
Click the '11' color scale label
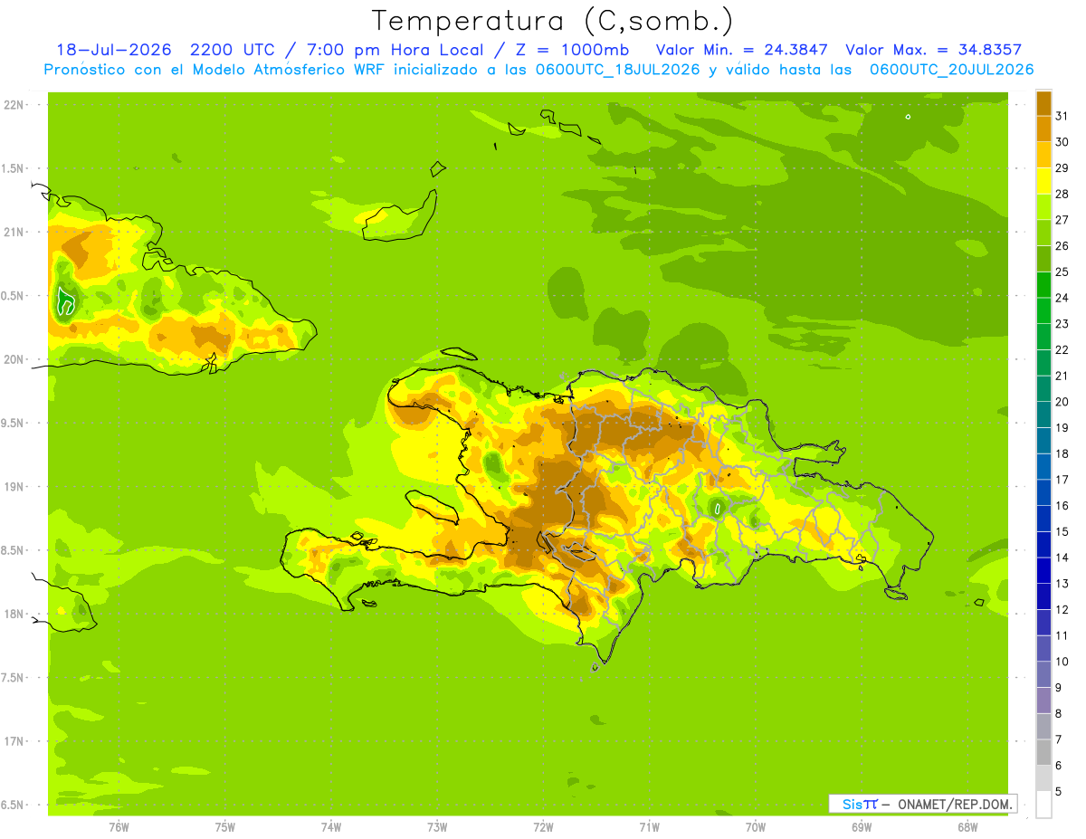[x=1062, y=635]
